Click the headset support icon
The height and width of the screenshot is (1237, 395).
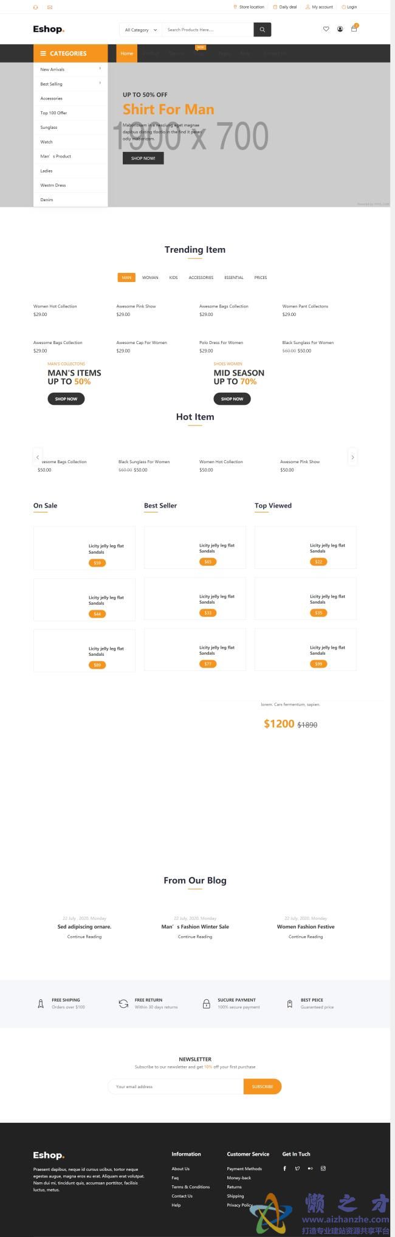point(35,7)
